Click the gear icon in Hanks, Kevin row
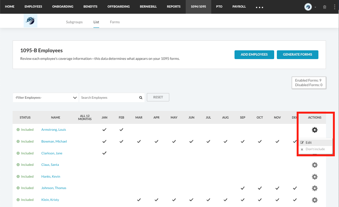Viewport: 339px width, 207px height. (315, 177)
